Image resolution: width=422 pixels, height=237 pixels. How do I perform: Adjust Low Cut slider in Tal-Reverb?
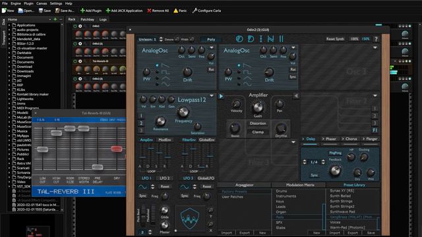tap(42, 149)
